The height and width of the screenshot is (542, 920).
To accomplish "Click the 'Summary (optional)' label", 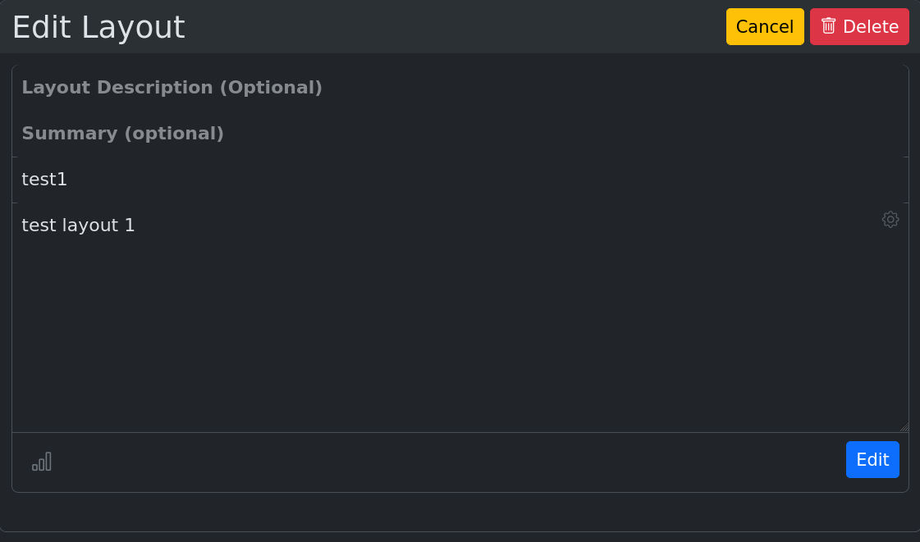I will click(x=122, y=133).
